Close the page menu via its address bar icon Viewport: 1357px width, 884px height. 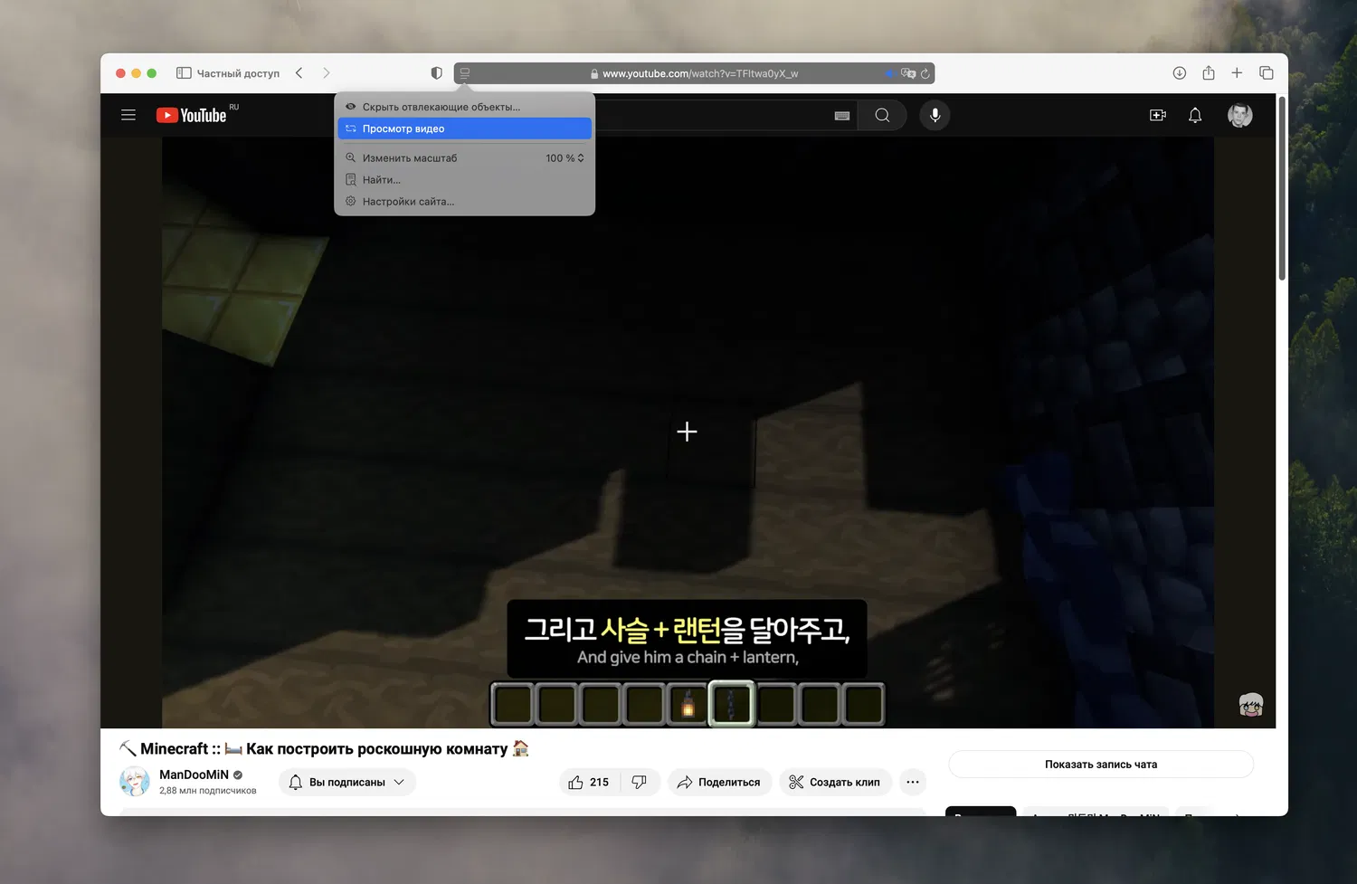(x=465, y=73)
